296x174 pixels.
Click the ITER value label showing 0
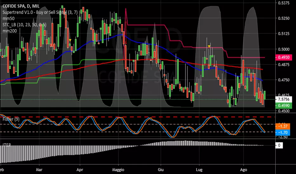(279, 145)
